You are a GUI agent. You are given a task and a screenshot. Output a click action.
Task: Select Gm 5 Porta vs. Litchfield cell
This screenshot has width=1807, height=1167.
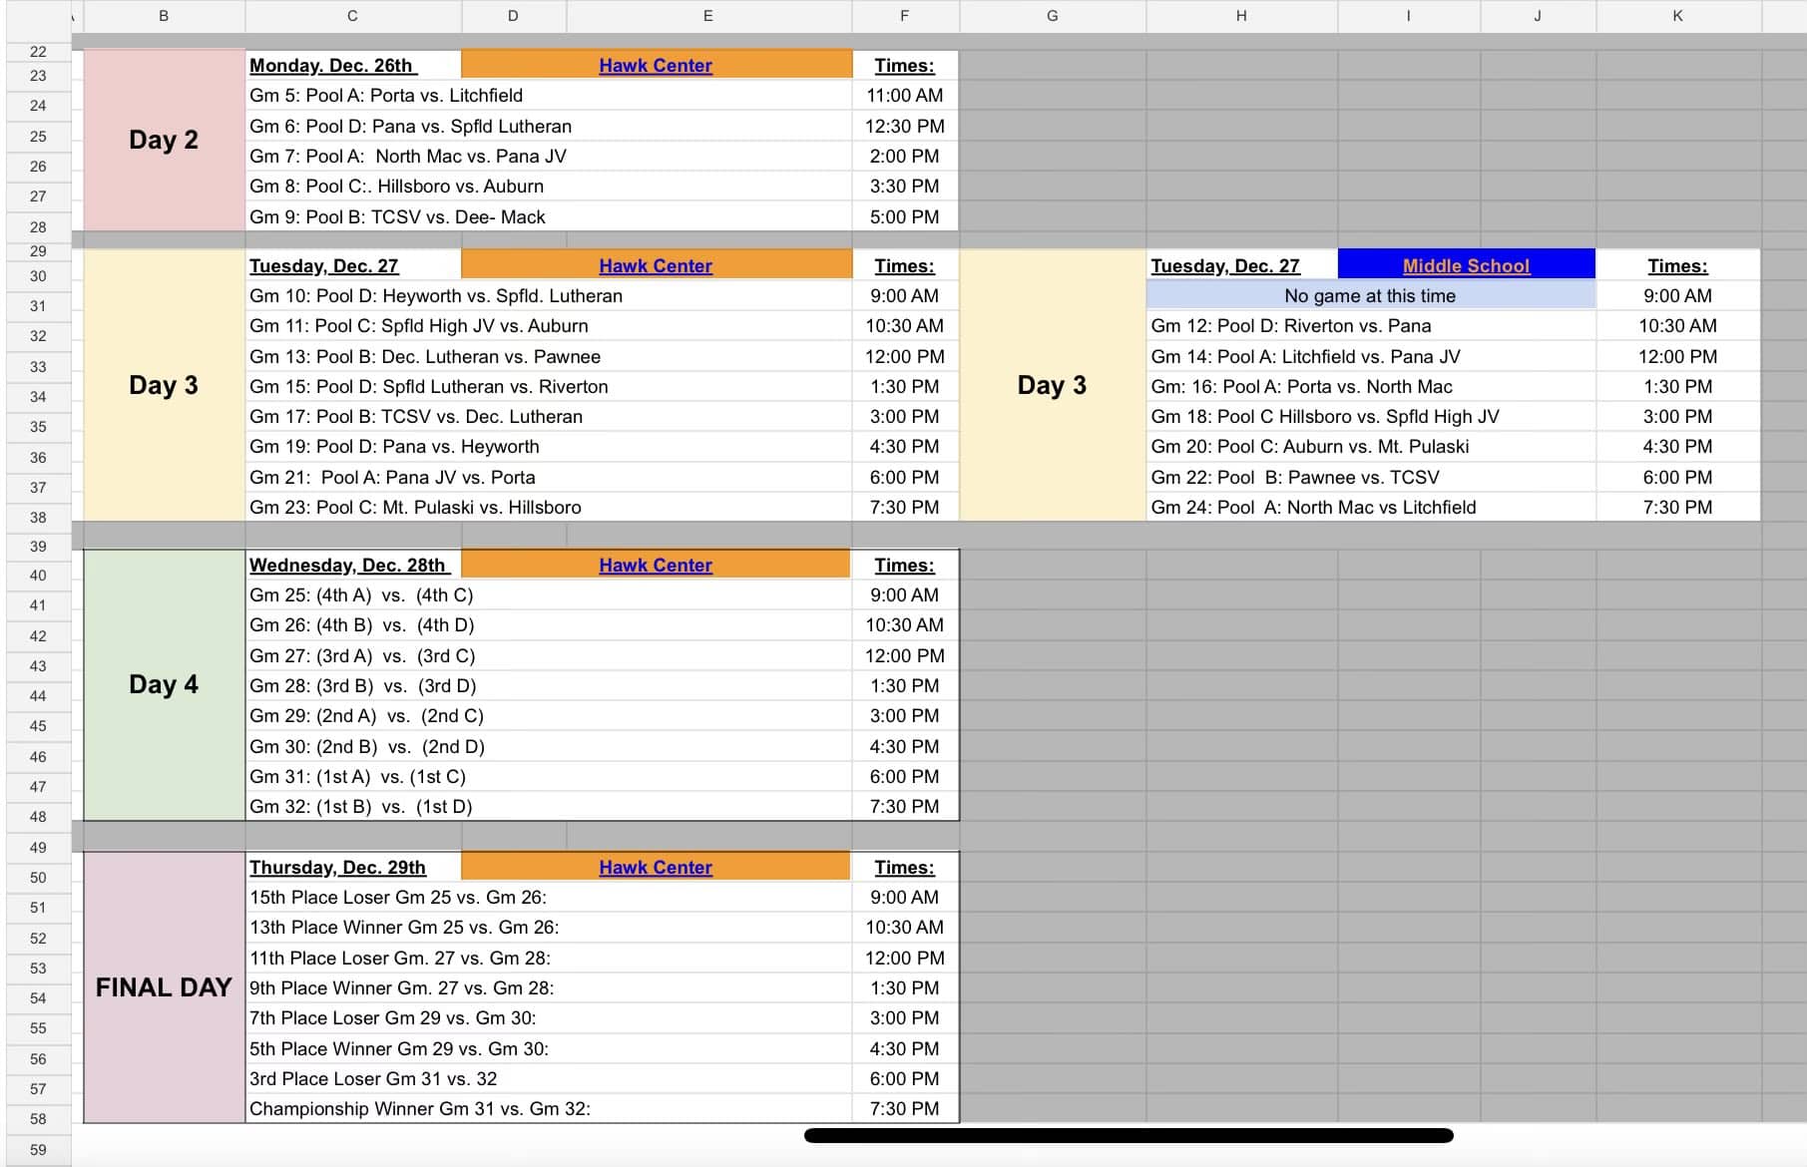549,96
